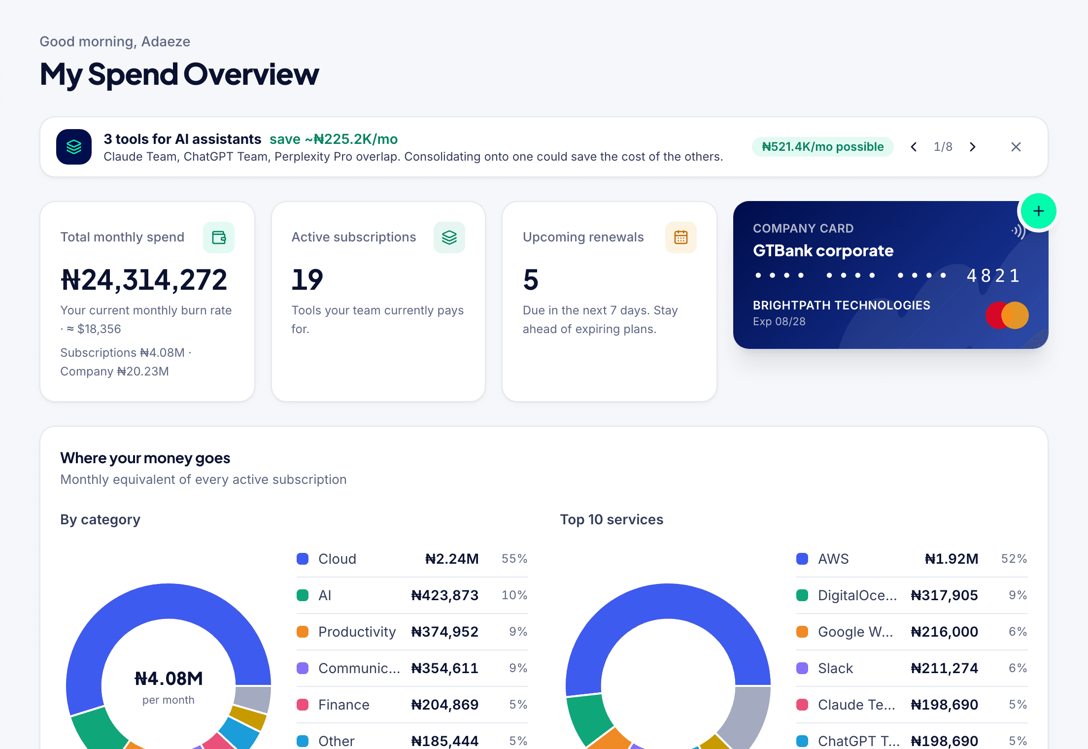Image resolution: width=1088 pixels, height=749 pixels.
Task: Click the 1/8 tip counter
Action: click(943, 147)
